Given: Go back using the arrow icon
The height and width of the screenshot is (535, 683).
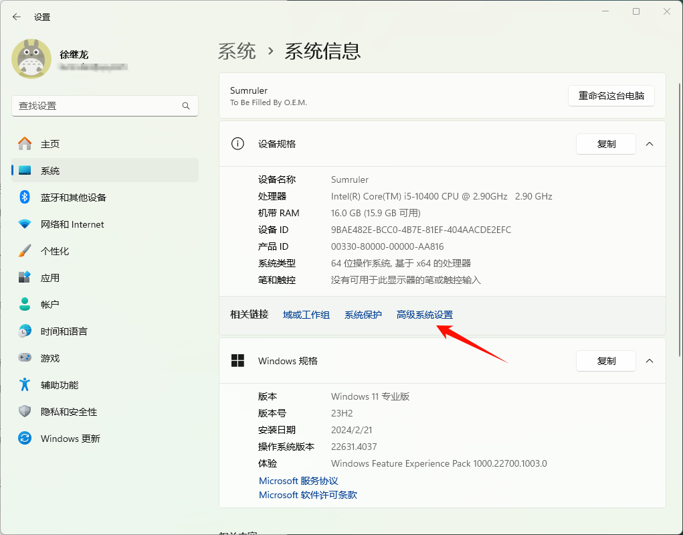Looking at the screenshot, I should click(17, 17).
